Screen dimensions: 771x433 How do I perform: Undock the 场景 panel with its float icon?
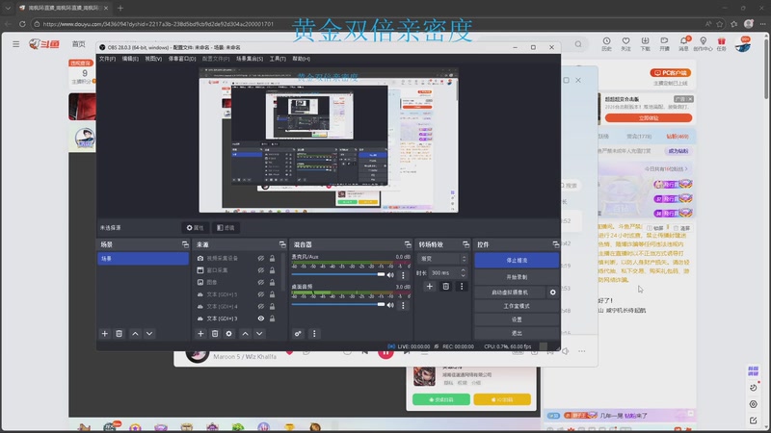point(185,244)
